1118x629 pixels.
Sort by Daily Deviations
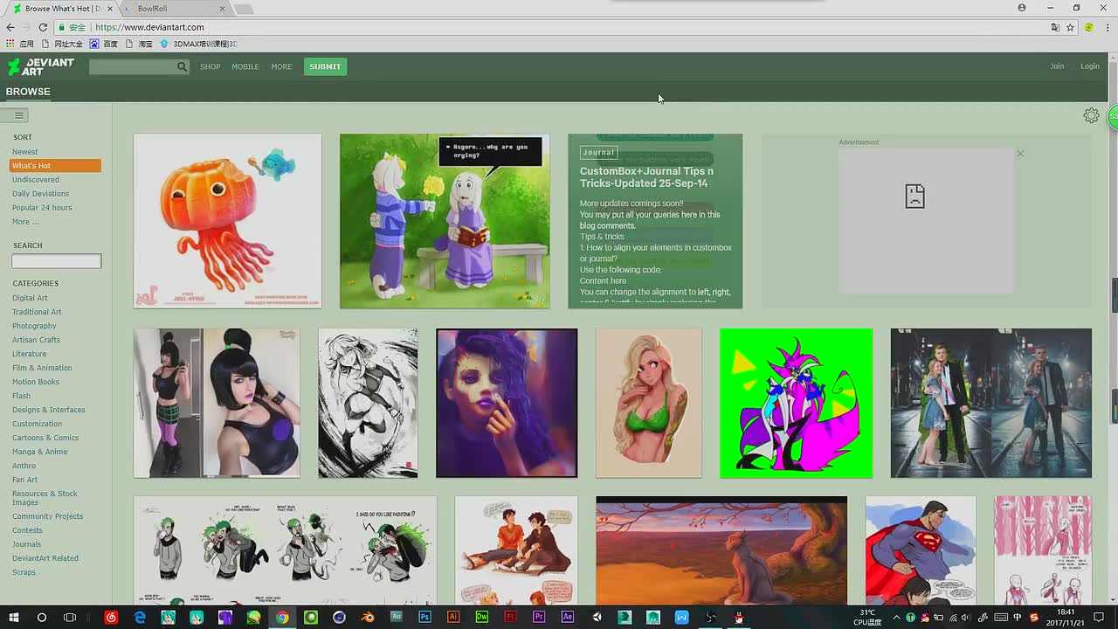[x=40, y=194]
